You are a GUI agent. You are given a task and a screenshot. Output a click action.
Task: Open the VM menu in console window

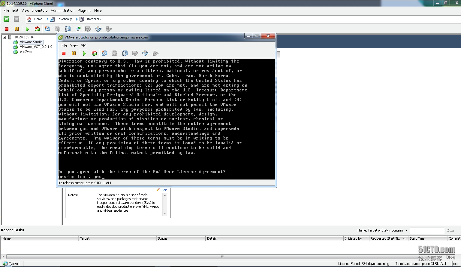84,45
